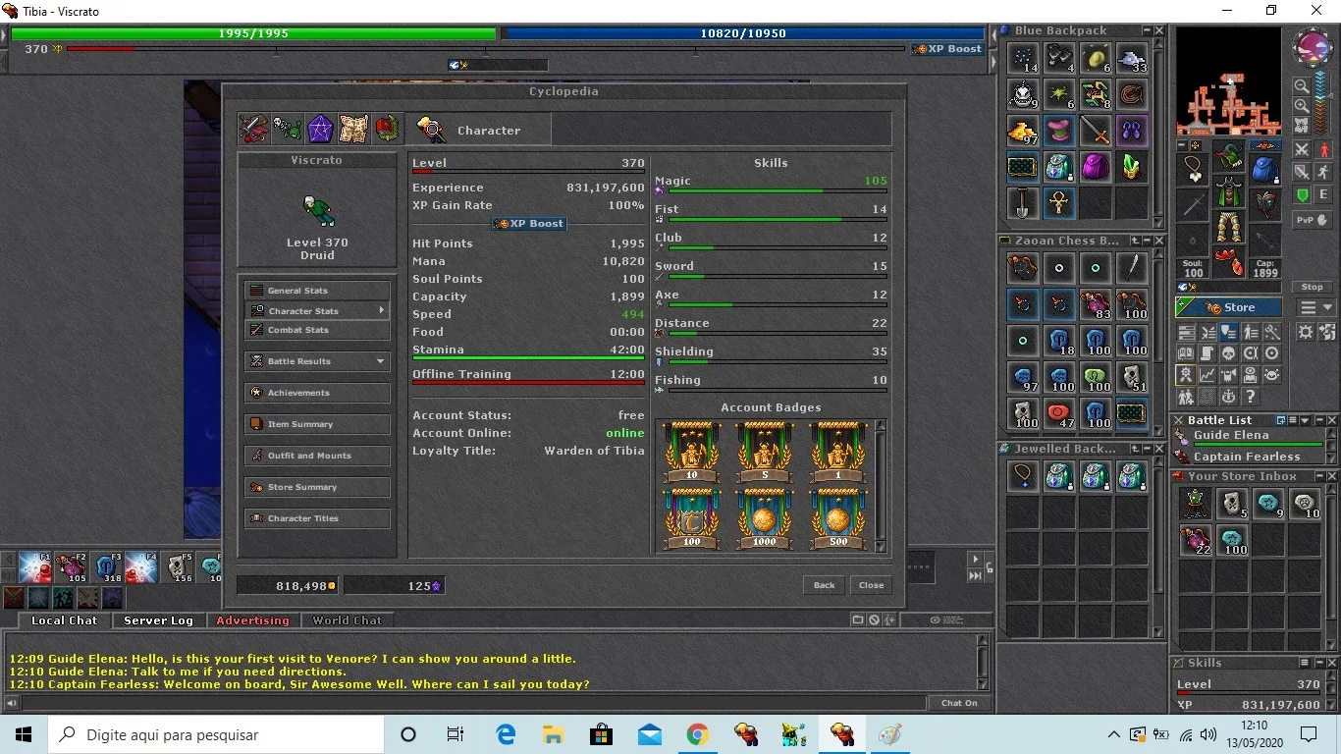Image resolution: width=1341 pixels, height=754 pixels.
Task: Toggle the ignore/block icon beside chat tabs
Action: coord(874,620)
